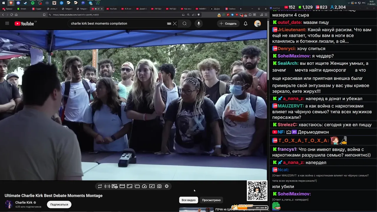Open enhancer settings gear icon

pyautogui.click(x=167, y=186)
